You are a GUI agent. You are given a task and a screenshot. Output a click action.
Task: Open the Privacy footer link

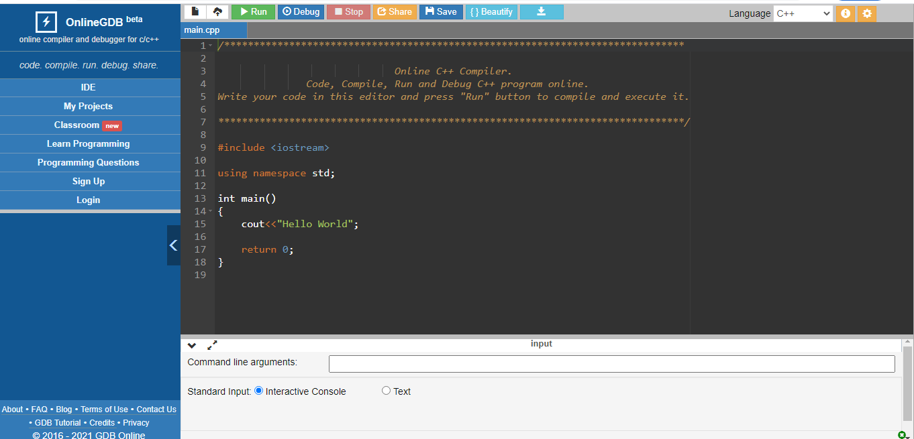pyautogui.click(x=136, y=423)
